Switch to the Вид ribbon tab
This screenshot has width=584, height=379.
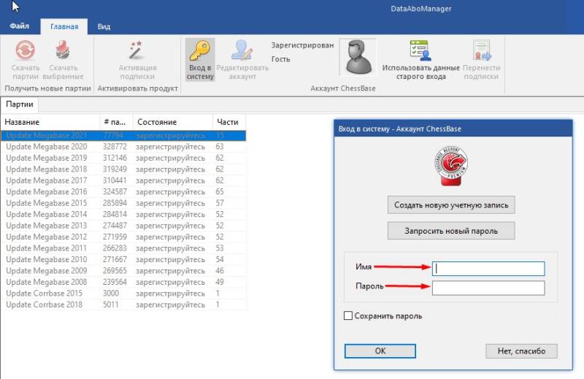(104, 26)
